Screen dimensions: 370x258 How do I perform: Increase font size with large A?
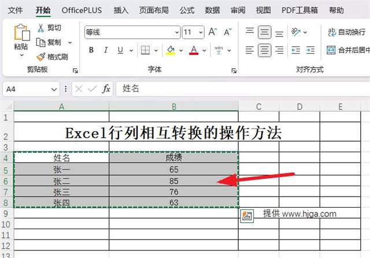point(212,32)
